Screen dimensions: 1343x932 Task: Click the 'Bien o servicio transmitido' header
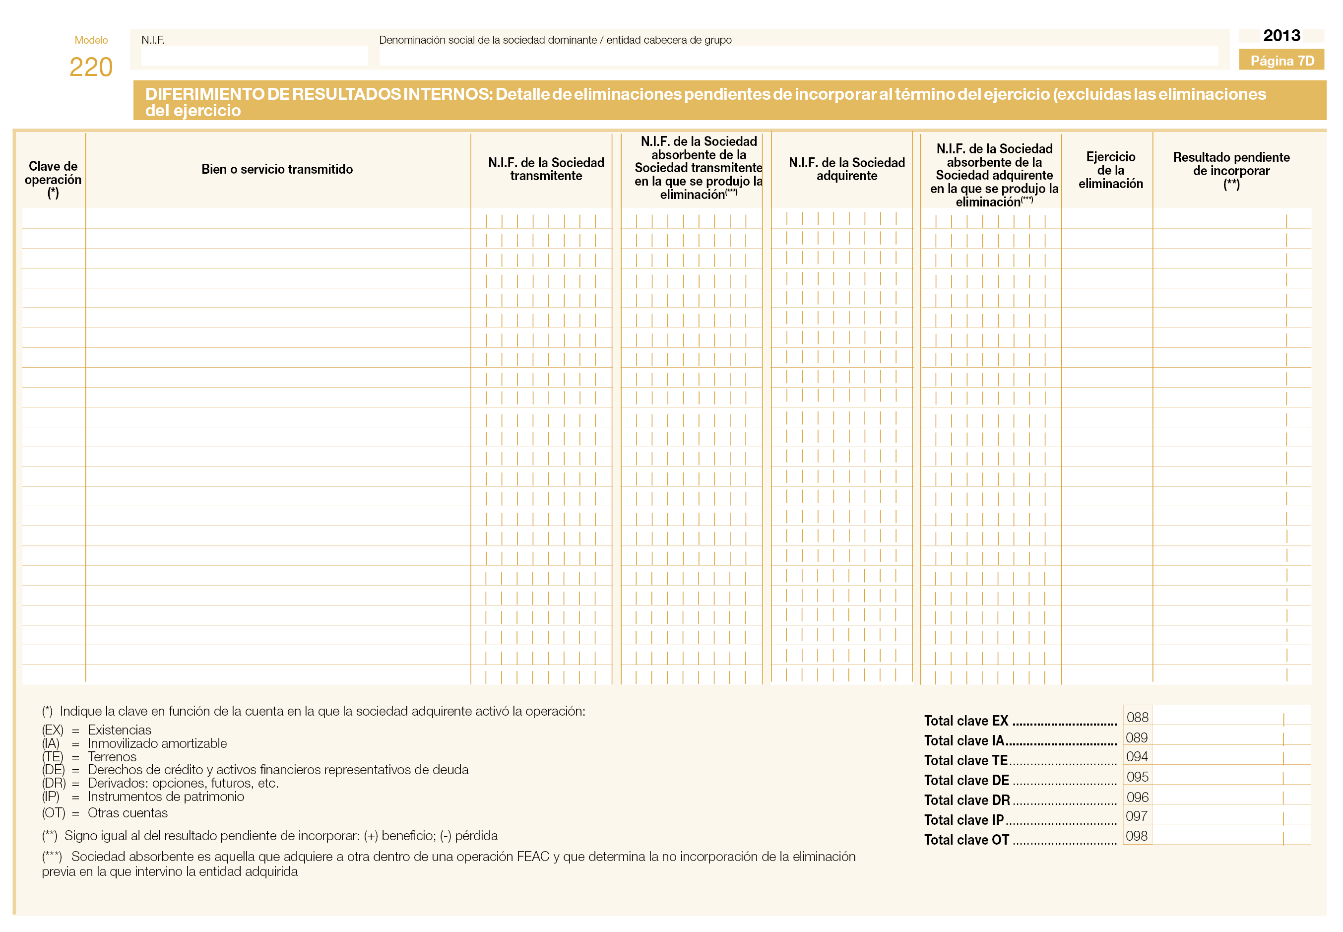click(277, 169)
